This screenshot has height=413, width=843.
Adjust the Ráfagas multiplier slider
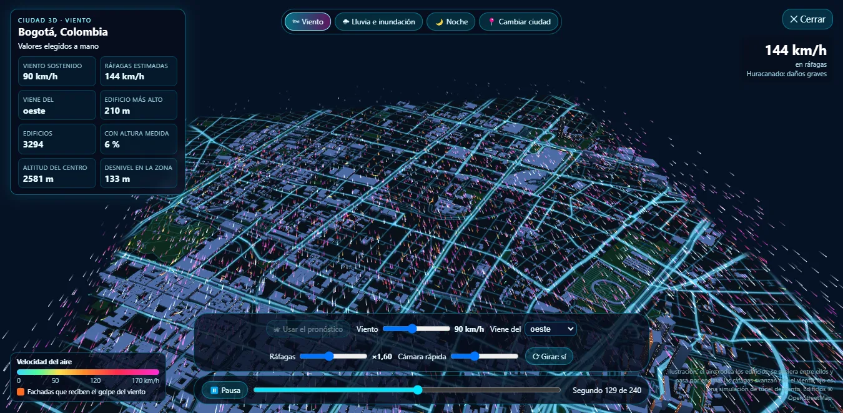click(333, 356)
